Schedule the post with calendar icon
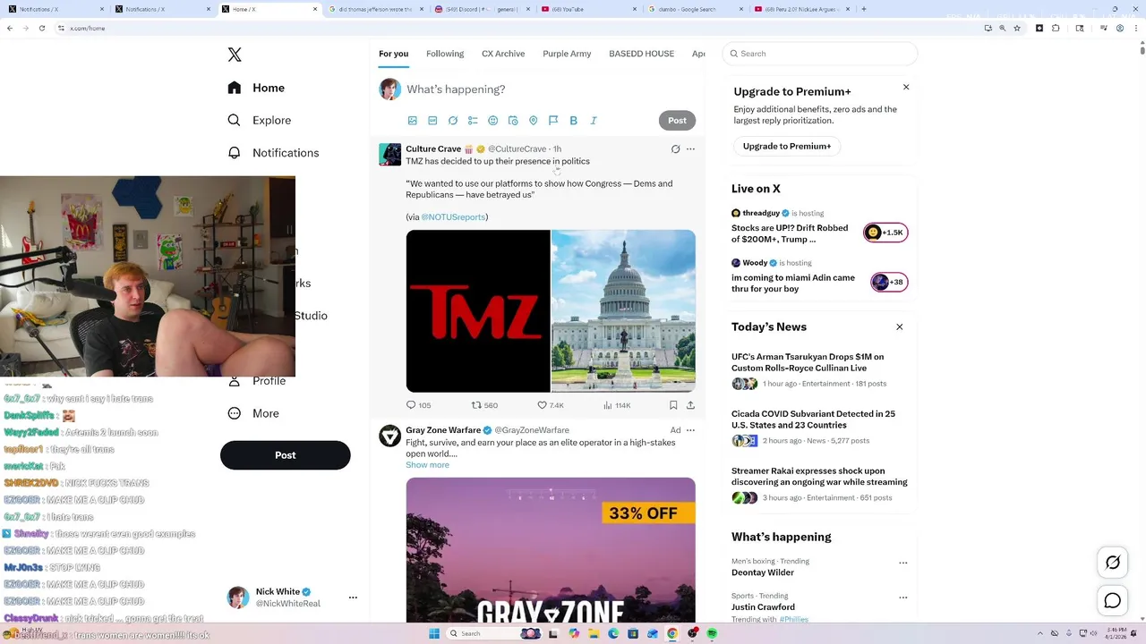Screen dimensions: 1146x644 [513, 121]
